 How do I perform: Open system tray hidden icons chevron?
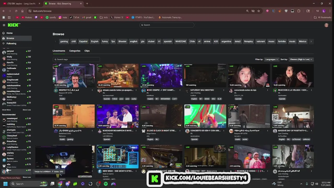301,184
